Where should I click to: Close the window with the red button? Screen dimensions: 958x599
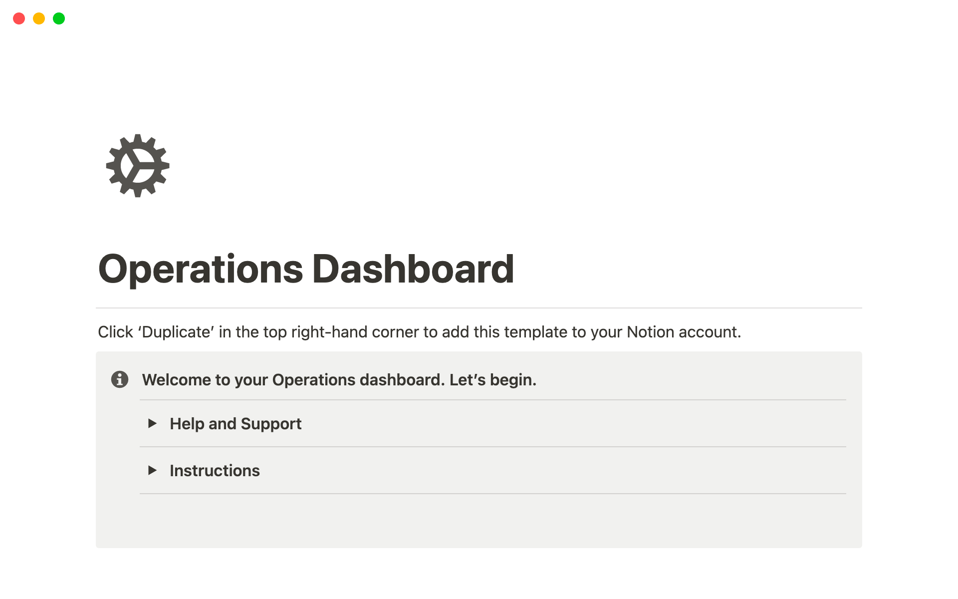click(19, 18)
